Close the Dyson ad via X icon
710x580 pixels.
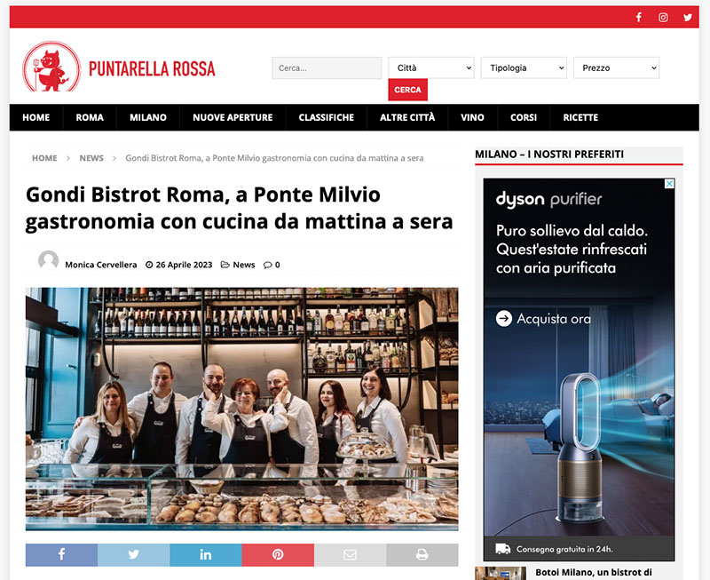669,184
